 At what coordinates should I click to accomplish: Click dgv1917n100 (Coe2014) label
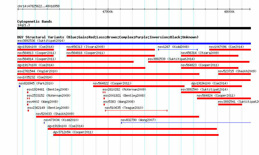(x=36, y=65)
